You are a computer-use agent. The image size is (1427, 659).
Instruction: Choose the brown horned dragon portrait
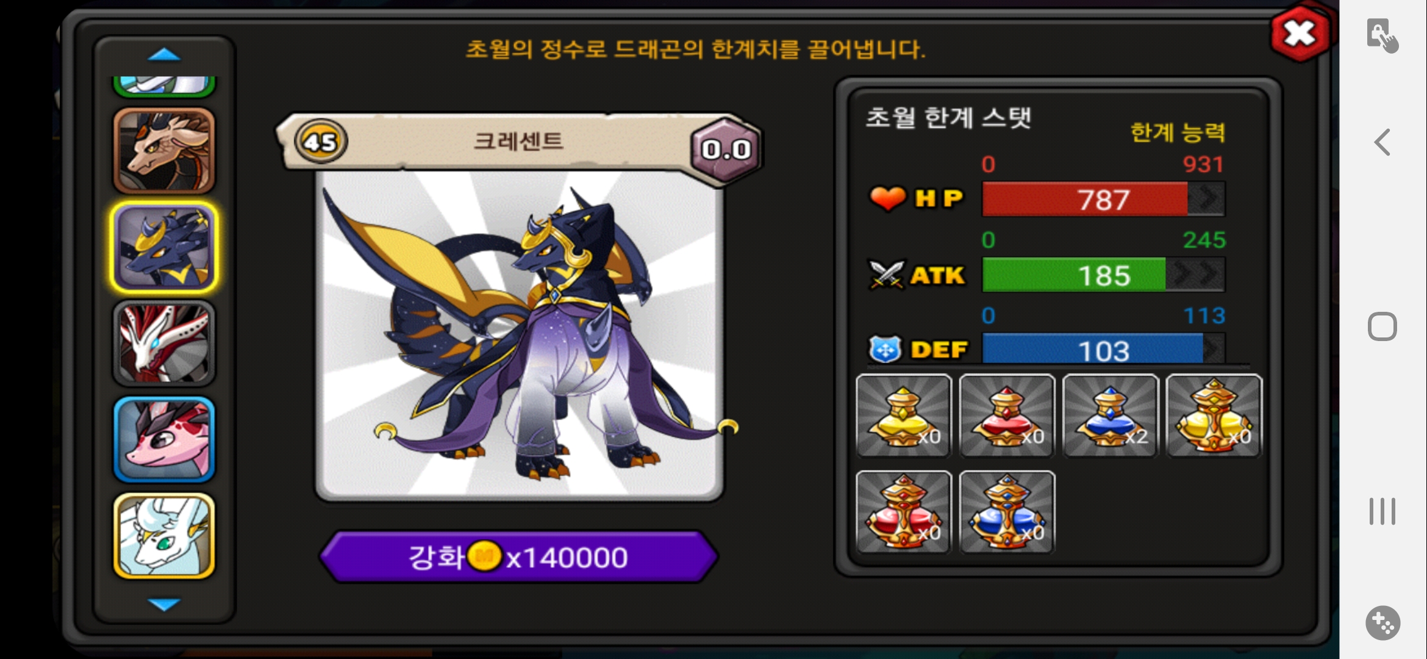164,151
